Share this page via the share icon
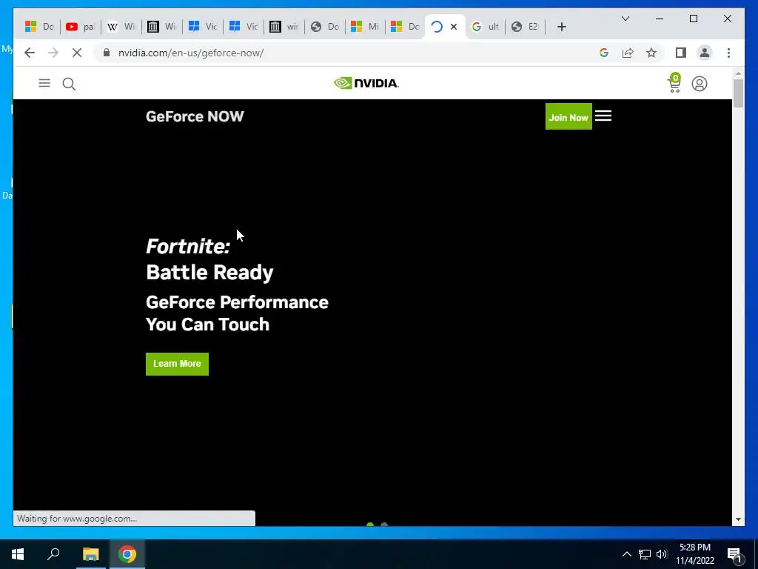 (628, 53)
